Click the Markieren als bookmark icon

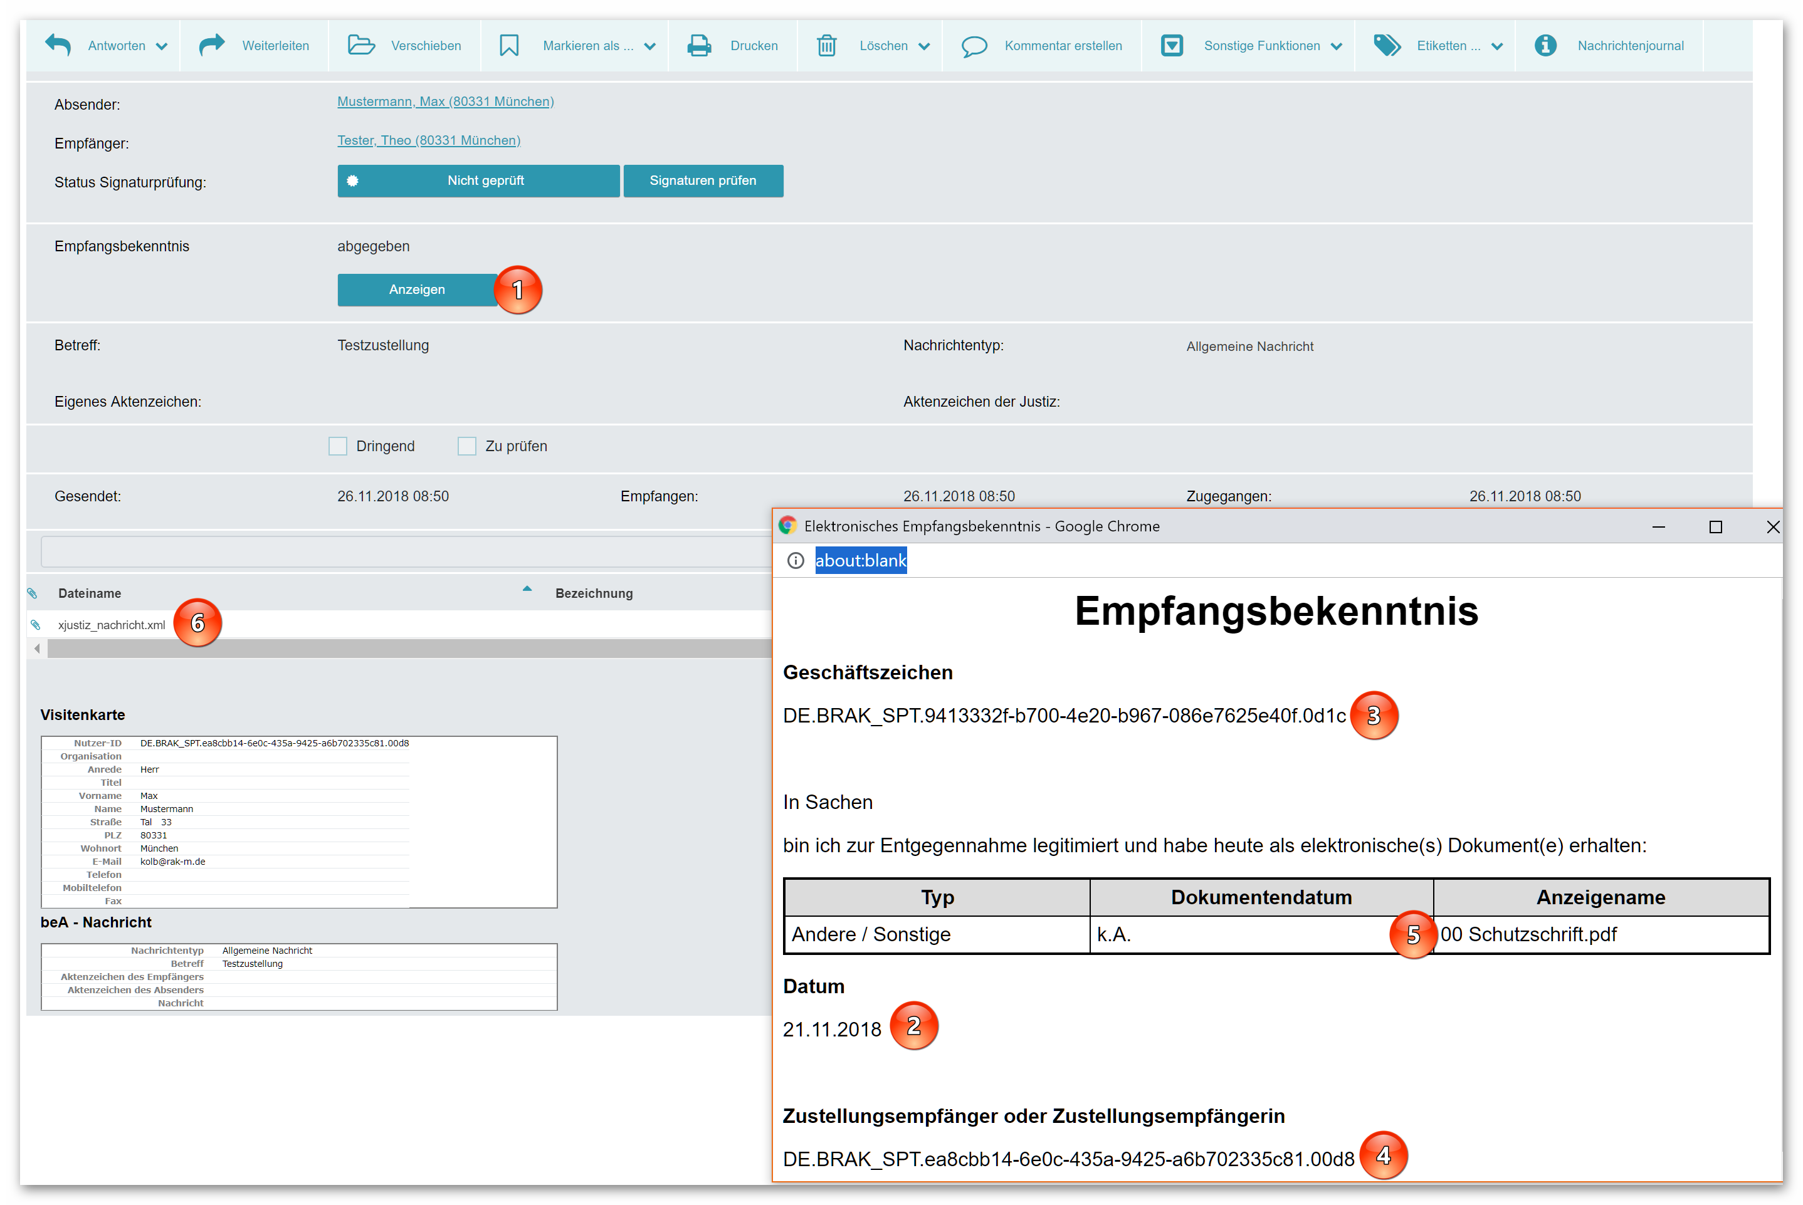[x=508, y=45]
